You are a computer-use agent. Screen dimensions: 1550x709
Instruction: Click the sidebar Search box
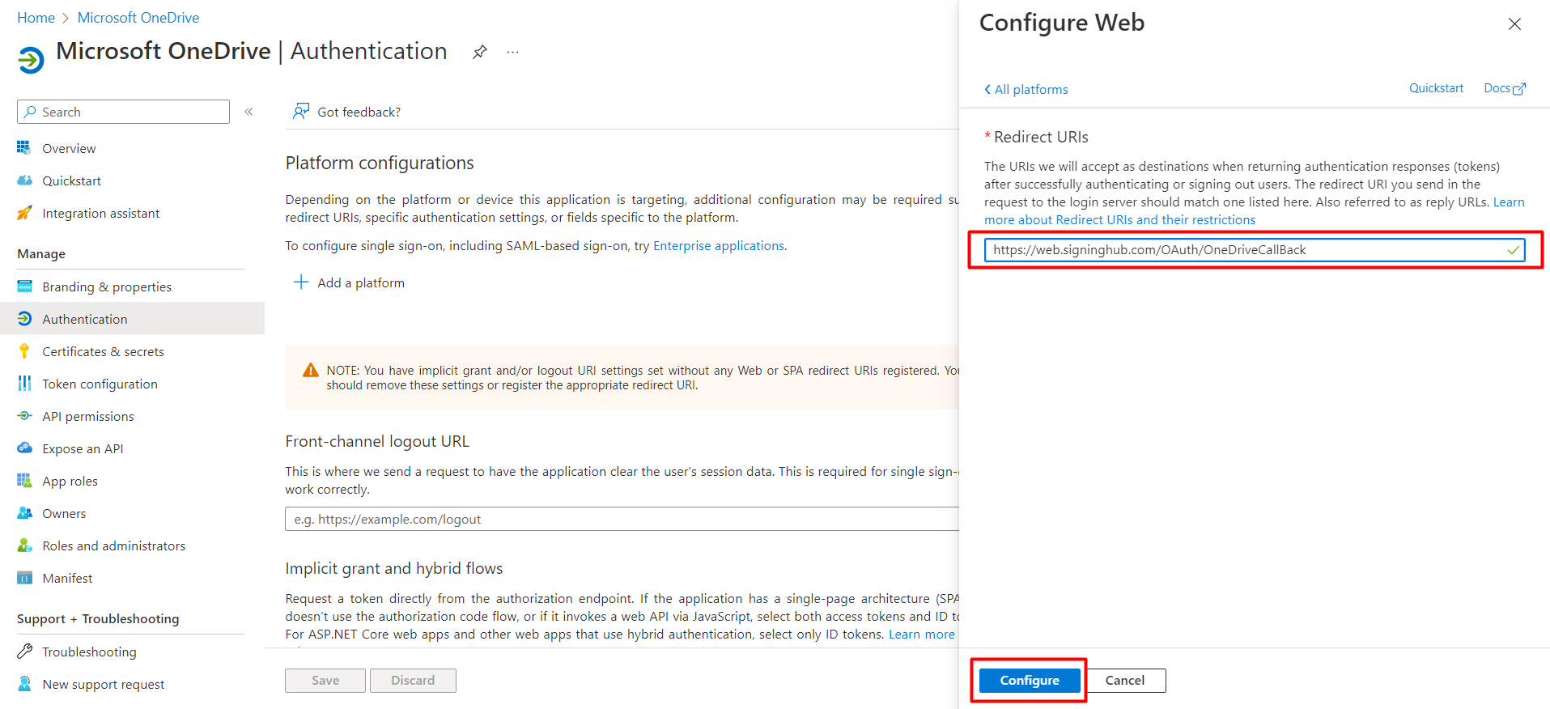coord(123,112)
